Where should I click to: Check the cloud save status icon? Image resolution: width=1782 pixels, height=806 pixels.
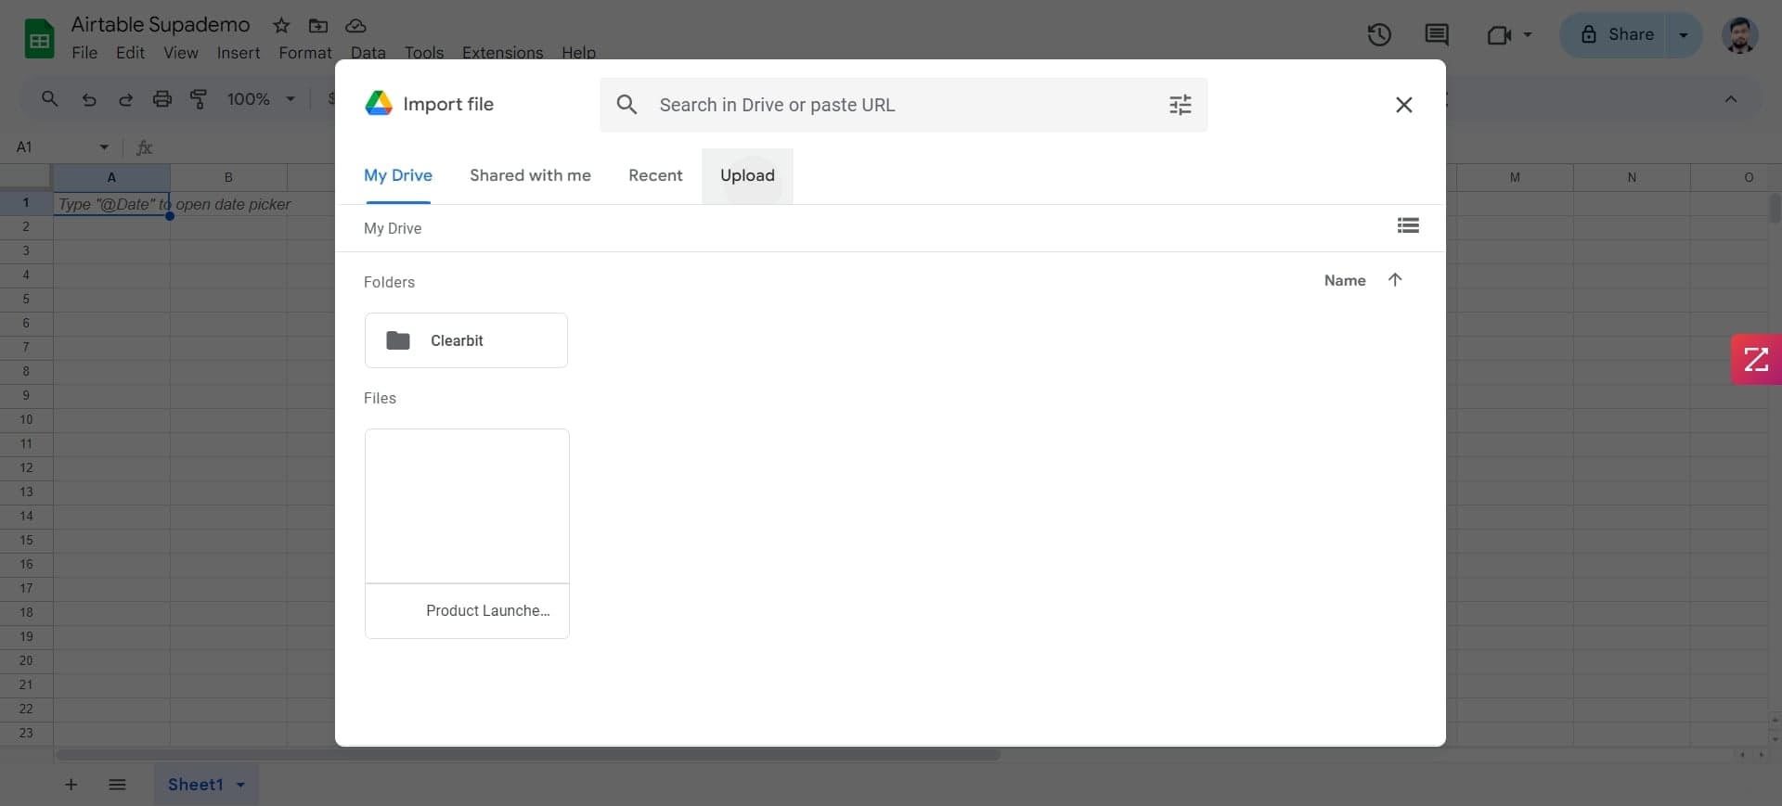click(355, 25)
